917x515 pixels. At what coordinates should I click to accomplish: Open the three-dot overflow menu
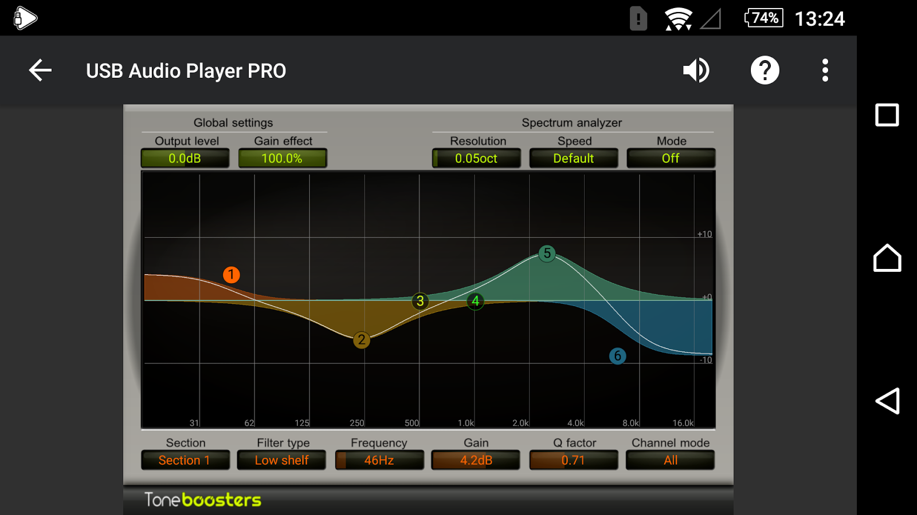point(825,70)
